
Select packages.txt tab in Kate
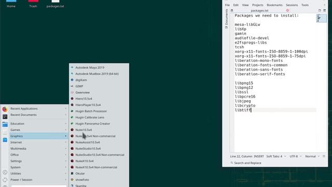259,10
